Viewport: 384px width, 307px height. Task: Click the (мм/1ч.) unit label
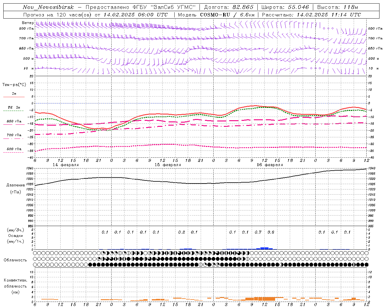click(x=15, y=241)
